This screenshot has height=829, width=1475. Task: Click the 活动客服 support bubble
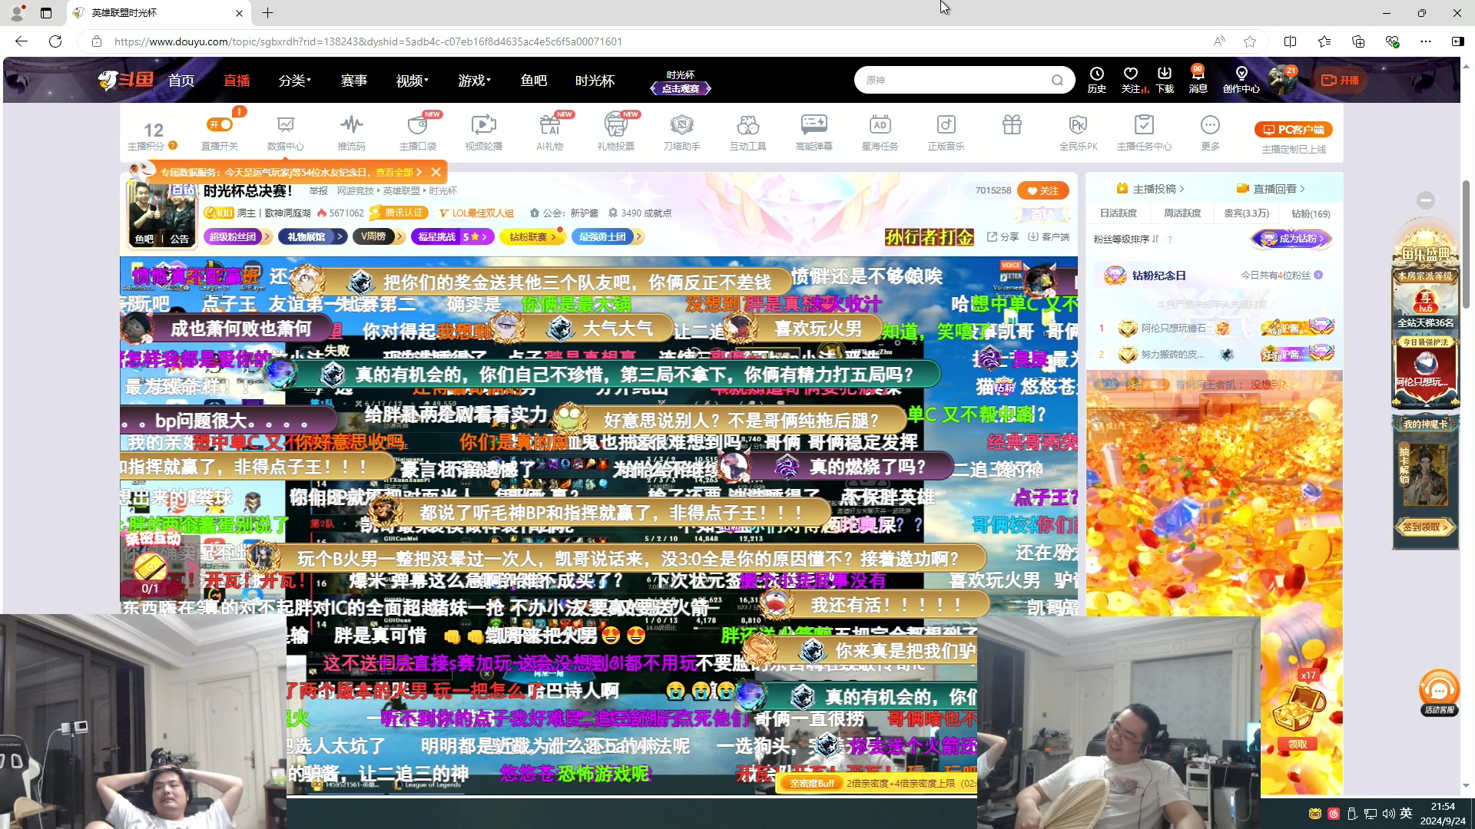click(x=1439, y=692)
